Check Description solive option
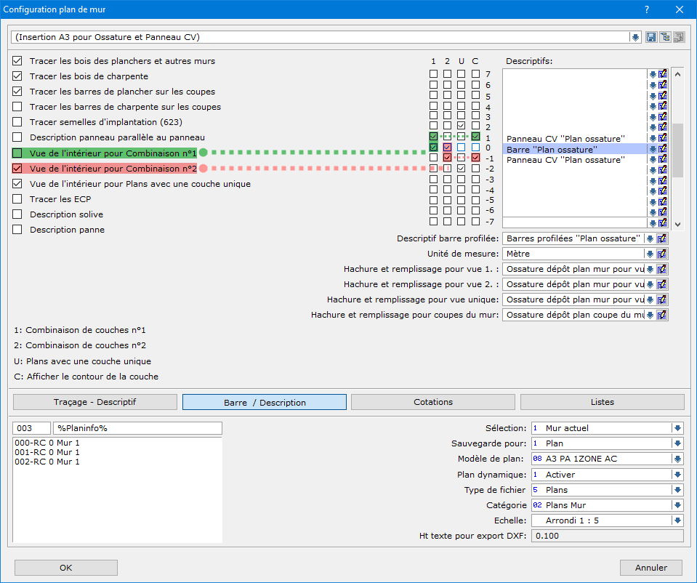This screenshot has width=697, height=583. (x=17, y=214)
